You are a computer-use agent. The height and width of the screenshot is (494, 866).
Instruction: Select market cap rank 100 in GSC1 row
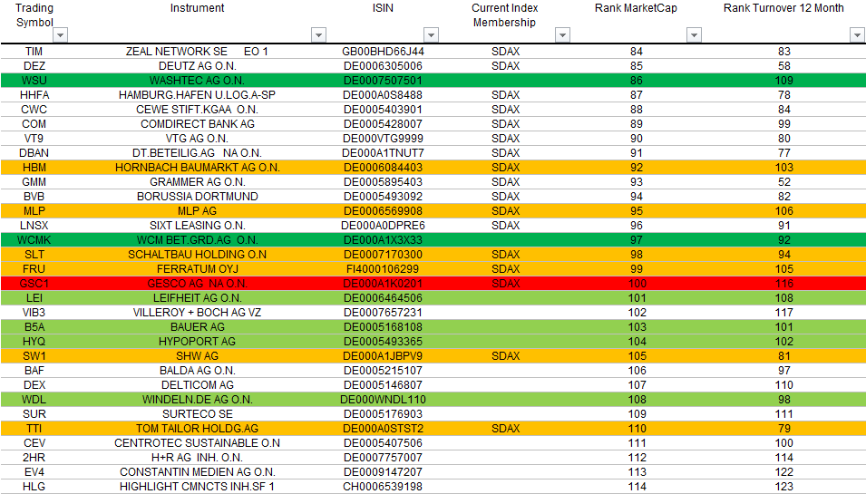point(637,283)
